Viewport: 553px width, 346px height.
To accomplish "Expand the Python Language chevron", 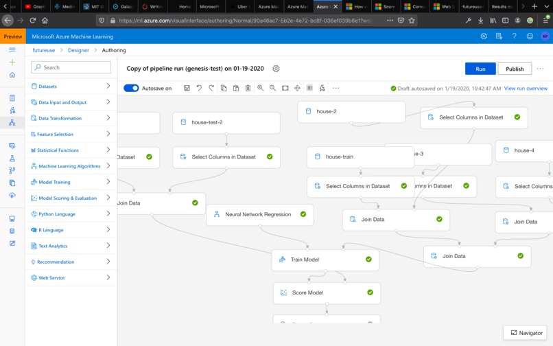I will coord(108,214).
